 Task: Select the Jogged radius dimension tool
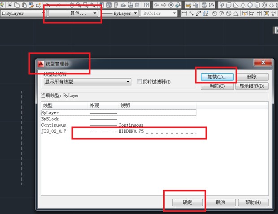point(222,13)
